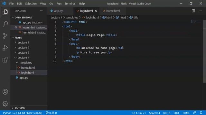Open the Edit menu
This screenshot has width=206, height=115.
click(x=19, y=4)
